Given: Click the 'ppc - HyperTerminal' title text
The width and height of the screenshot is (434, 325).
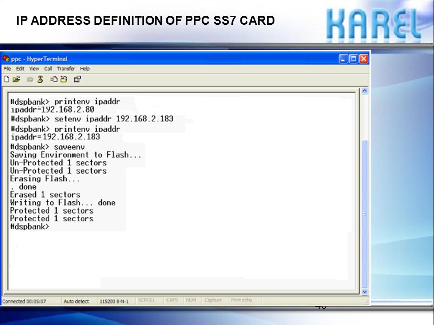Looking at the screenshot, I should (x=39, y=59).
